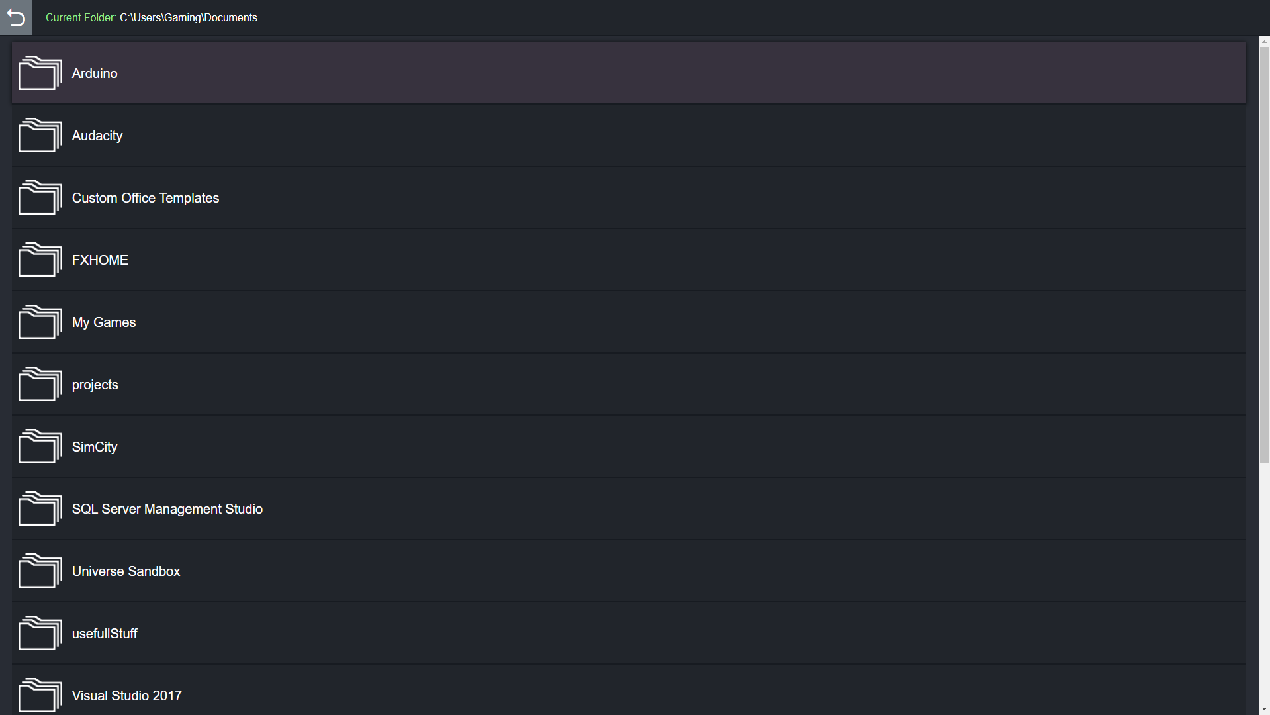This screenshot has width=1270, height=715.
Task: Open the Visual Studio 2017 folder
Action: pyautogui.click(x=126, y=695)
